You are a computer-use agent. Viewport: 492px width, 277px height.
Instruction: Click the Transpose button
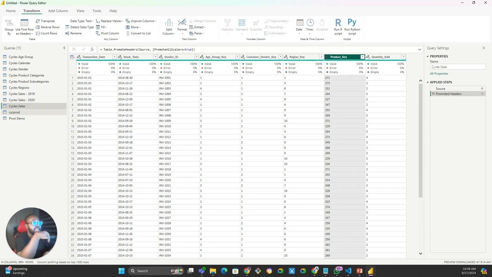(45, 21)
